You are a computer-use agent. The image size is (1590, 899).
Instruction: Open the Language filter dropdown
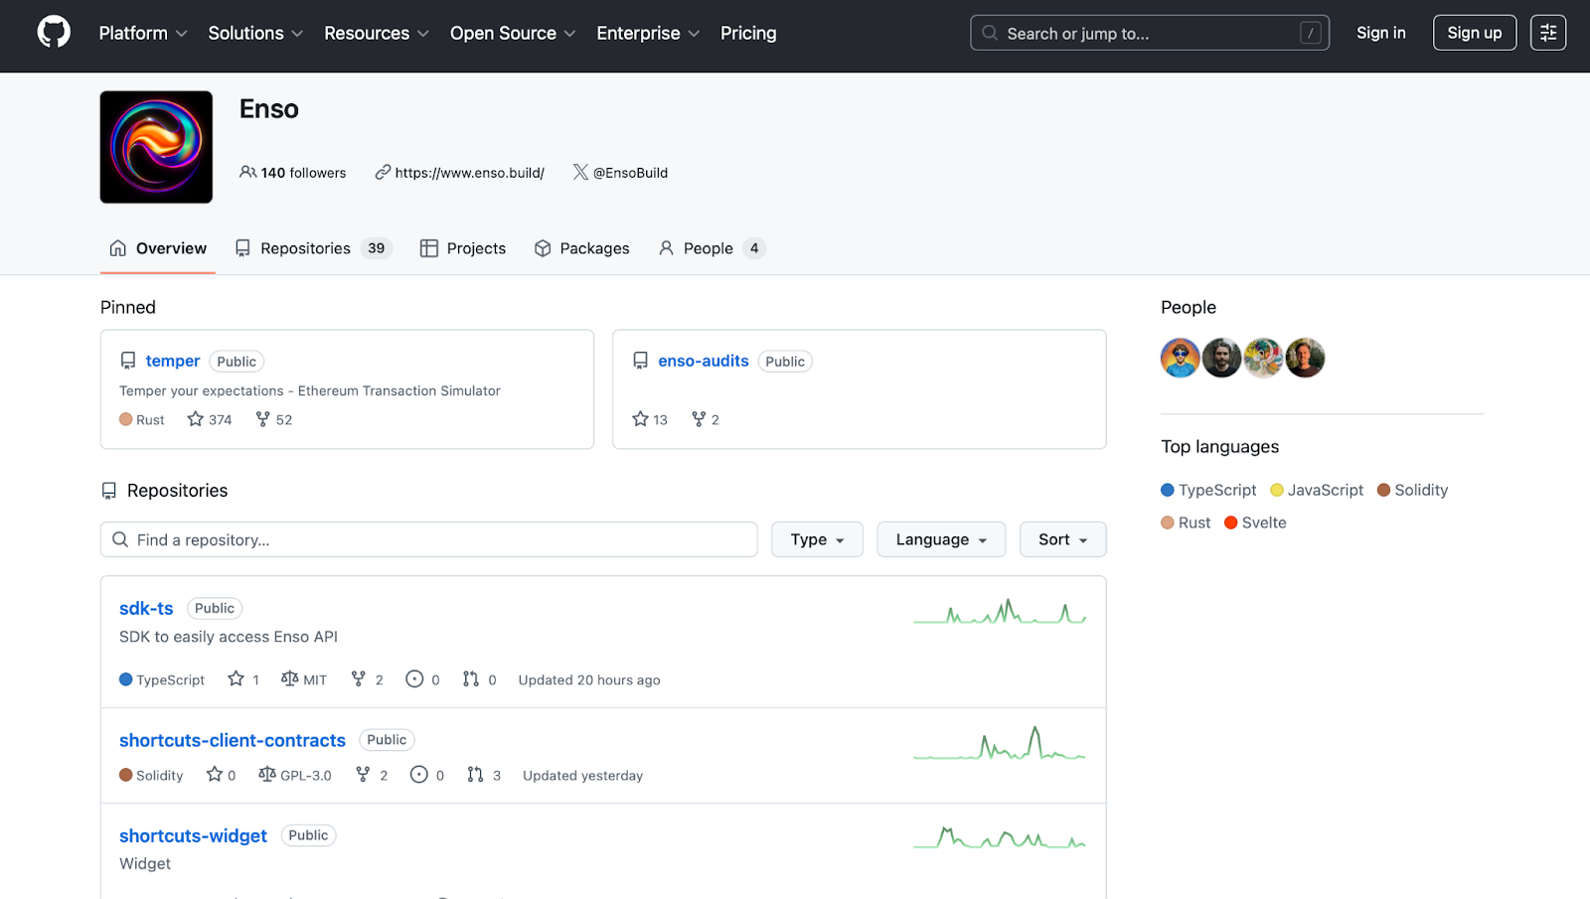click(940, 539)
